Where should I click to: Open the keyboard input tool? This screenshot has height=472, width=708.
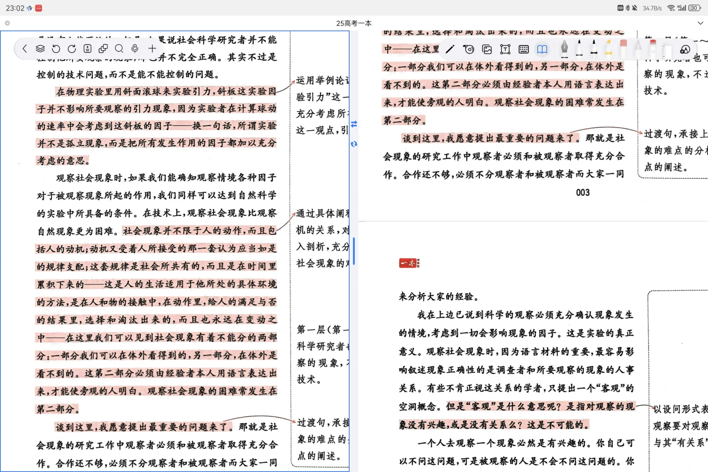pos(524,49)
